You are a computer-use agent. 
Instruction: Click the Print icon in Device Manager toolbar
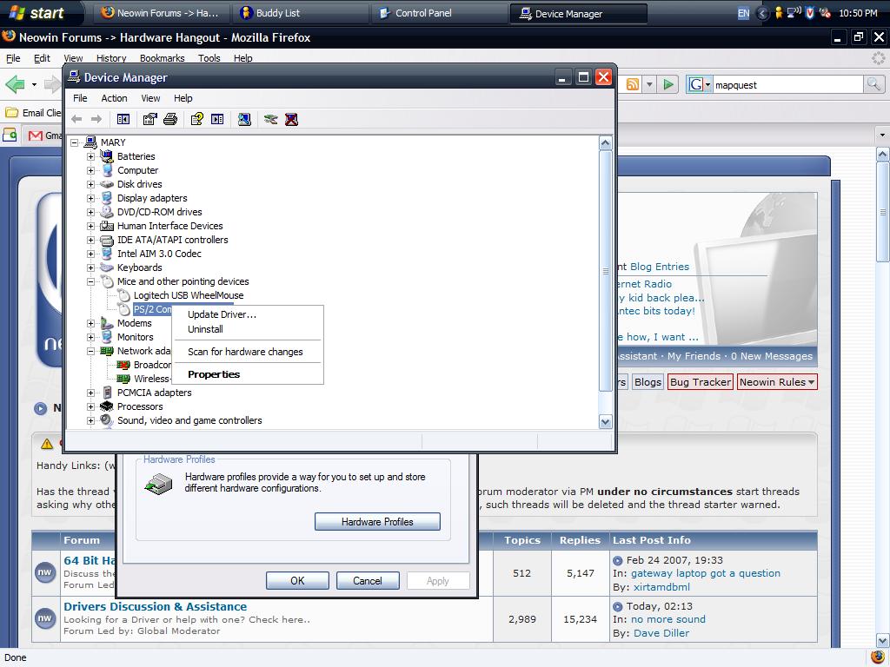[170, 119]
